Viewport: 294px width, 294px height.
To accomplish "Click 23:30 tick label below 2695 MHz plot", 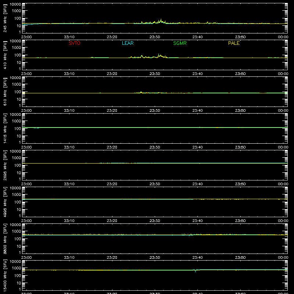I will [x=155, y=184].
